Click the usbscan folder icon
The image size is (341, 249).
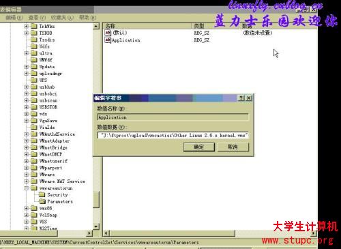click(x=34, y=100)
